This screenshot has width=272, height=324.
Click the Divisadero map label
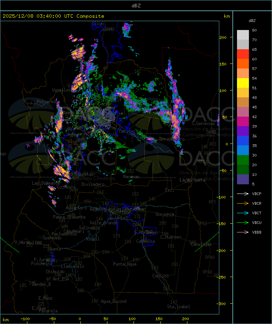[x=93, y=184]
